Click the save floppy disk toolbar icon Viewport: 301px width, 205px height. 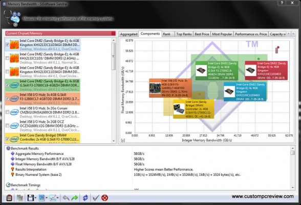31,198
